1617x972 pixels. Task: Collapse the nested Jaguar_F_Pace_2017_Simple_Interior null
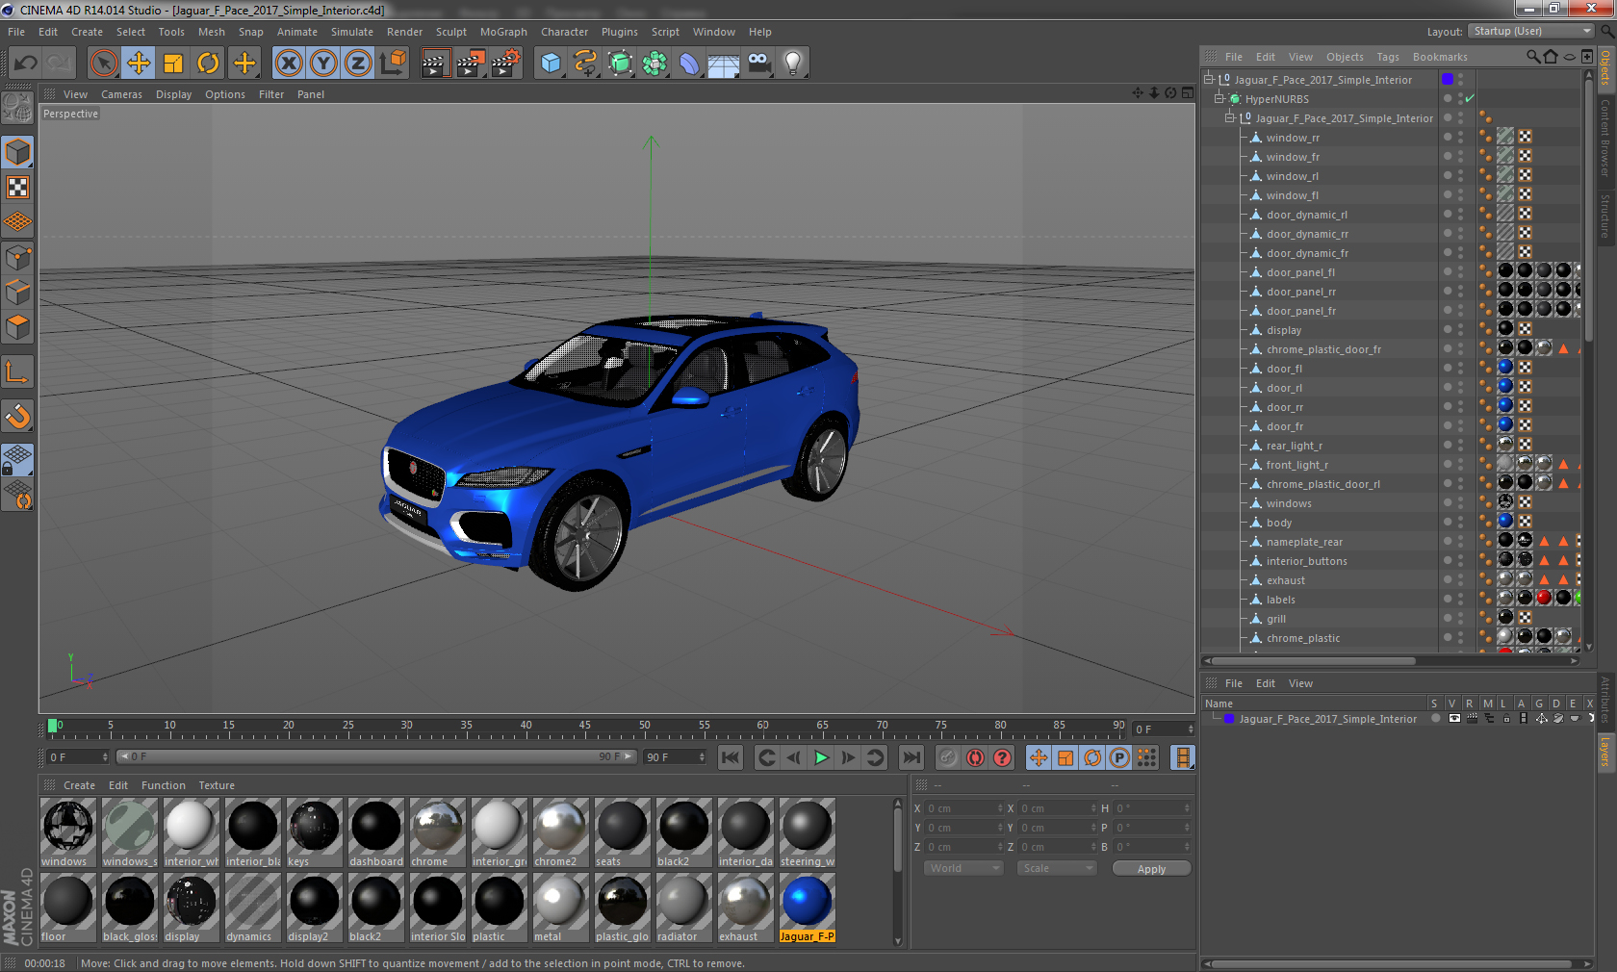coord(1230,118)
